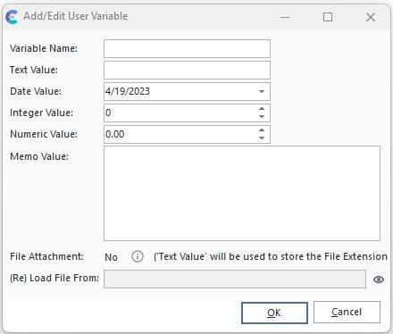Increase the Integer Value with up arrow
This screenshot has height=334, width=393.
click(262, 109)
